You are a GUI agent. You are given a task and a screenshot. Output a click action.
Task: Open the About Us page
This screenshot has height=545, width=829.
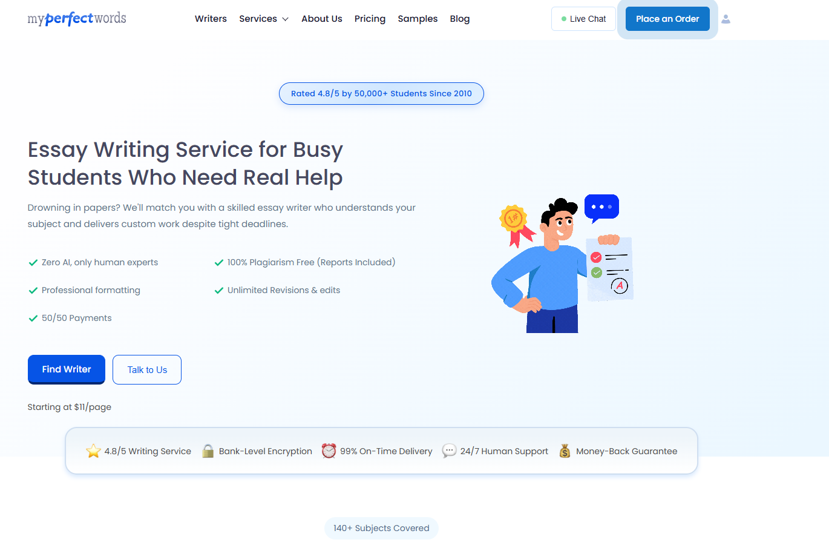(322, 19)
